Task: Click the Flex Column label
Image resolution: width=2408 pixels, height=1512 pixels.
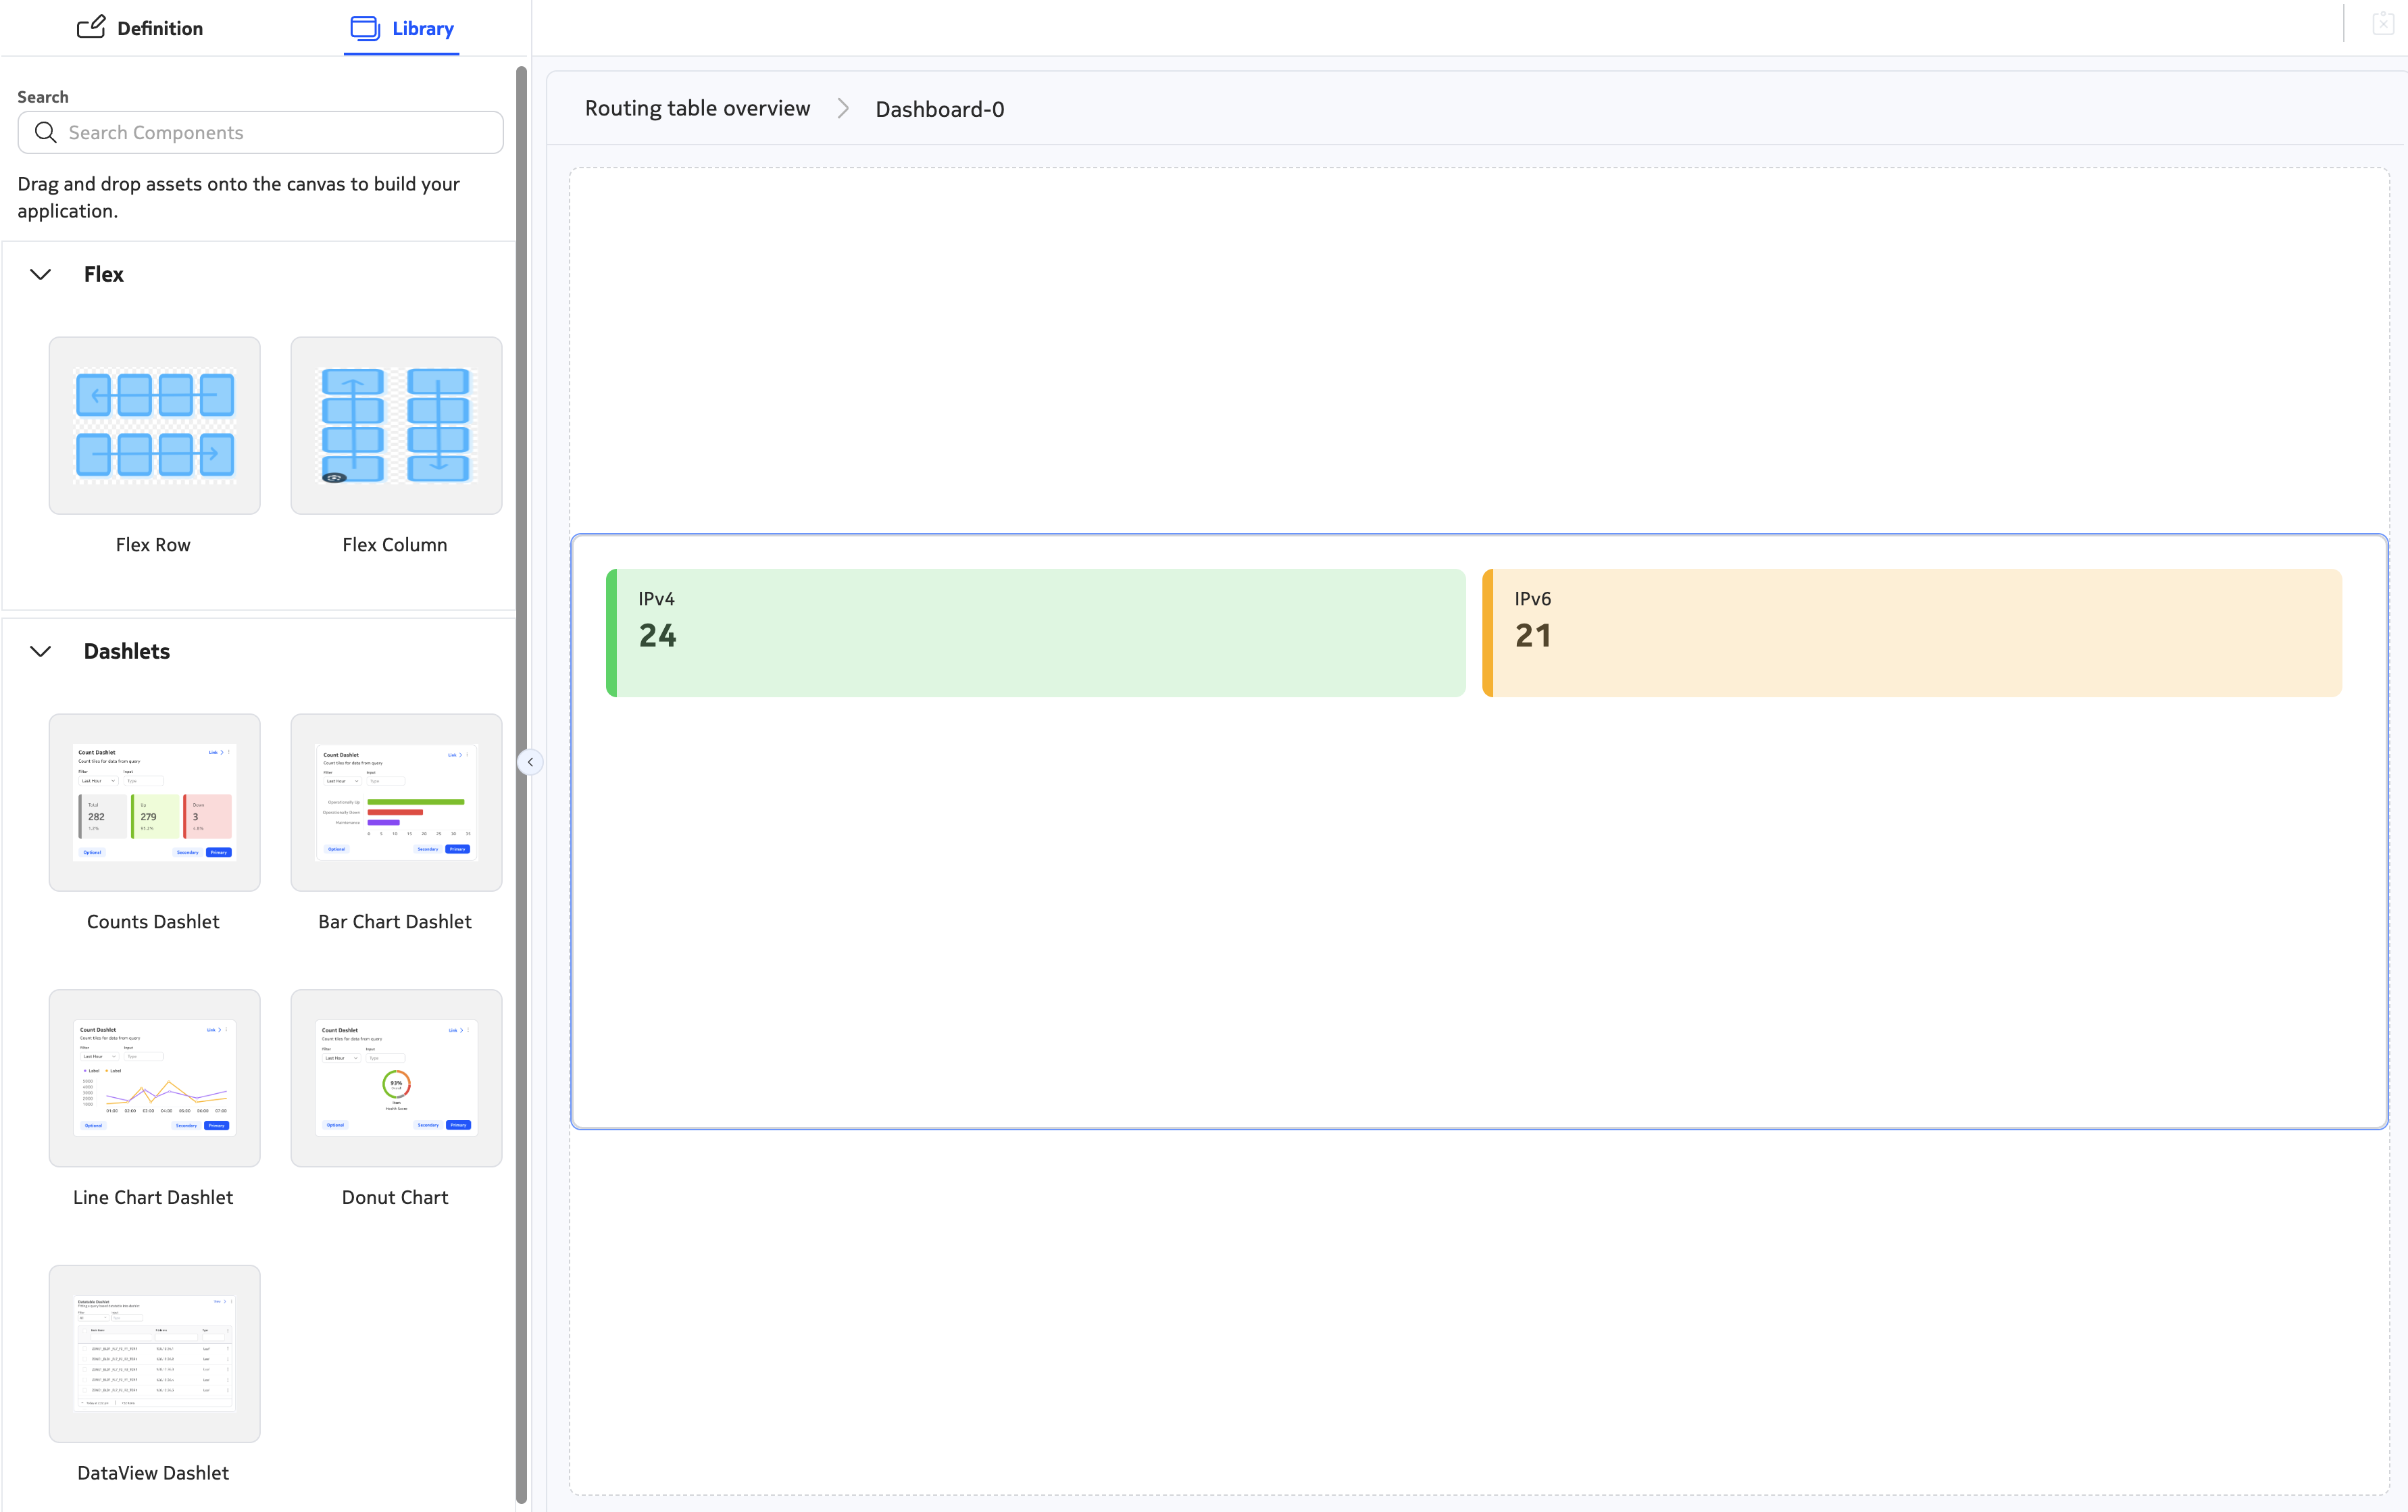Action: coord(395,545)
